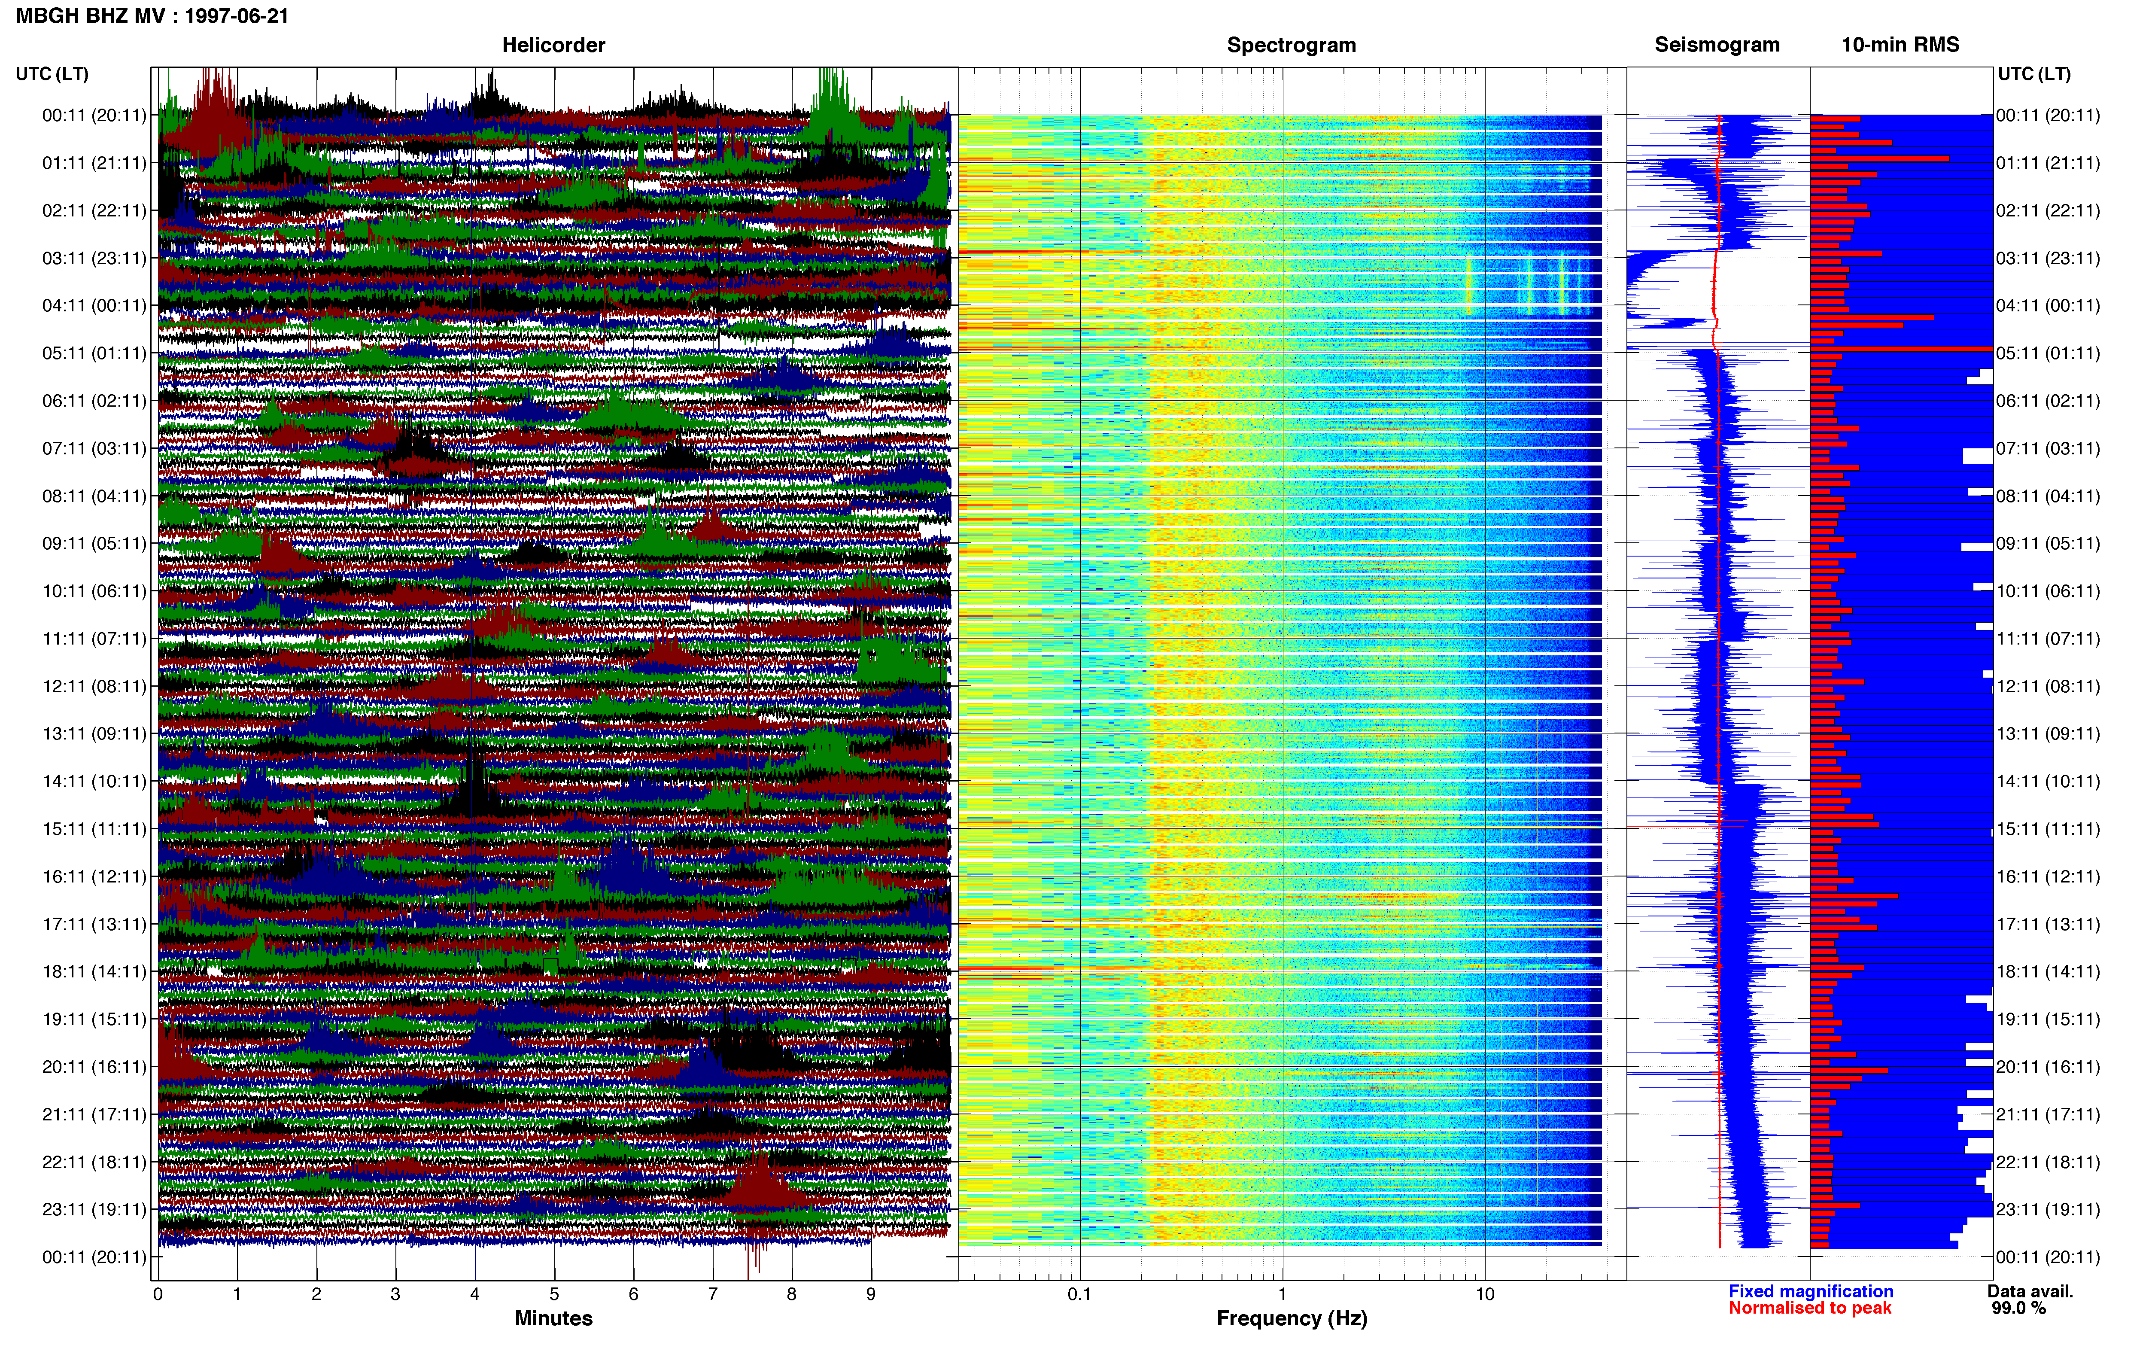Click the title text 'MBGH BHZ MV : 1997-06-21'
This screenshot has height=1348, width=2155.
[152, 16]
